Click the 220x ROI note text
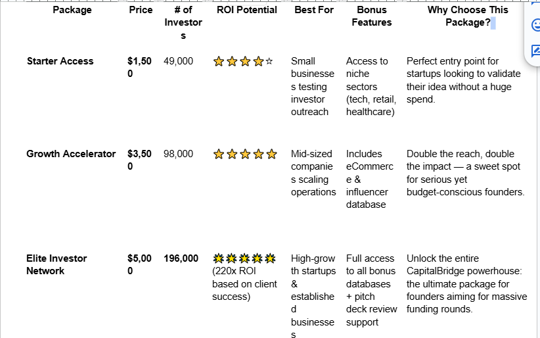The width and height of the screenshot is (540, 338). coord(244,284)
